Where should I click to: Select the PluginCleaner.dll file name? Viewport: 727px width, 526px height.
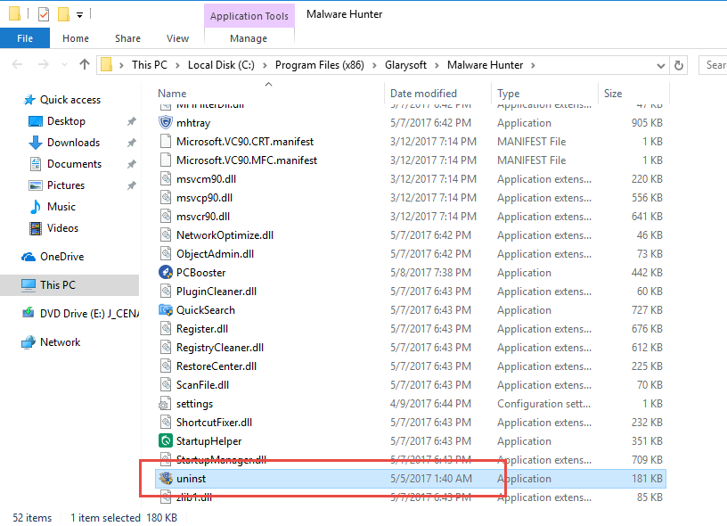pos(216,292)
